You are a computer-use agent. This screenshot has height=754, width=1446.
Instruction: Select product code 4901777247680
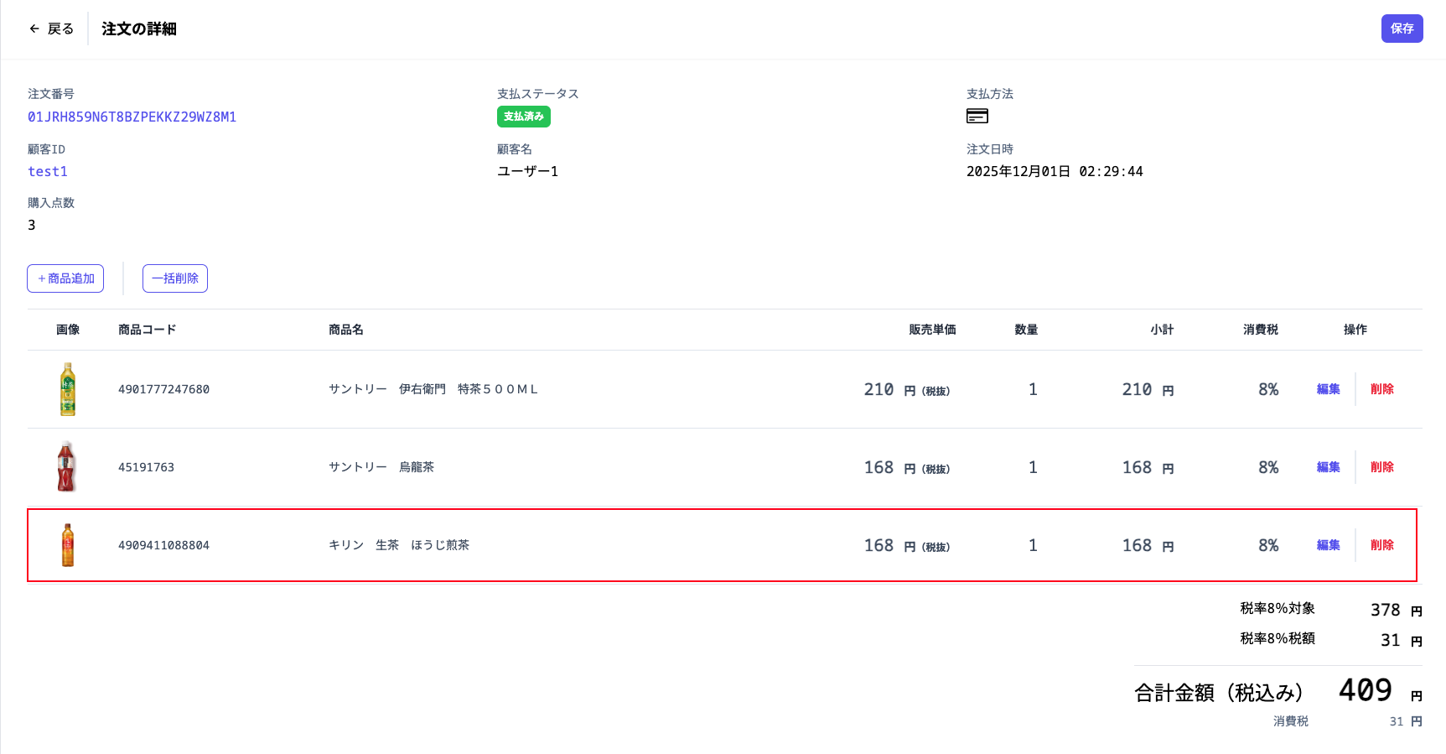163,389
